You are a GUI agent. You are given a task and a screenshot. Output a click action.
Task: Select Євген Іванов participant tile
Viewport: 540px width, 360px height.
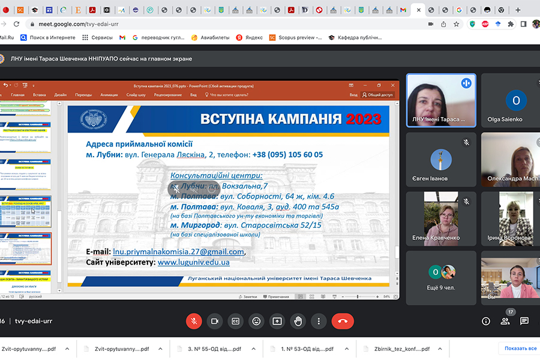(x=441, y=160)
